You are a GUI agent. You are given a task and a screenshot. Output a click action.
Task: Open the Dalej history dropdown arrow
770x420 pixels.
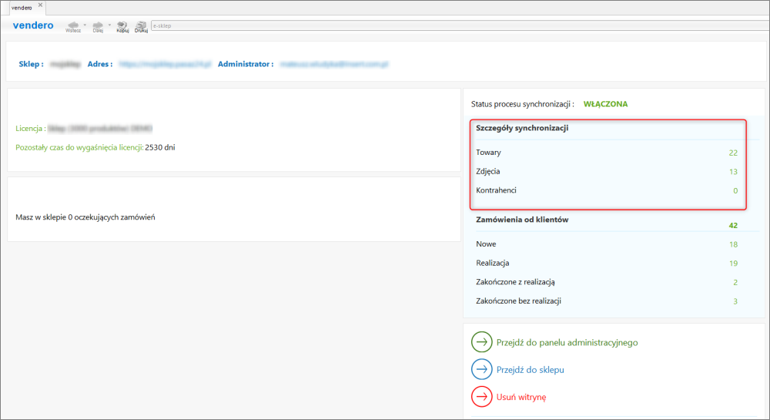(109, 25)
